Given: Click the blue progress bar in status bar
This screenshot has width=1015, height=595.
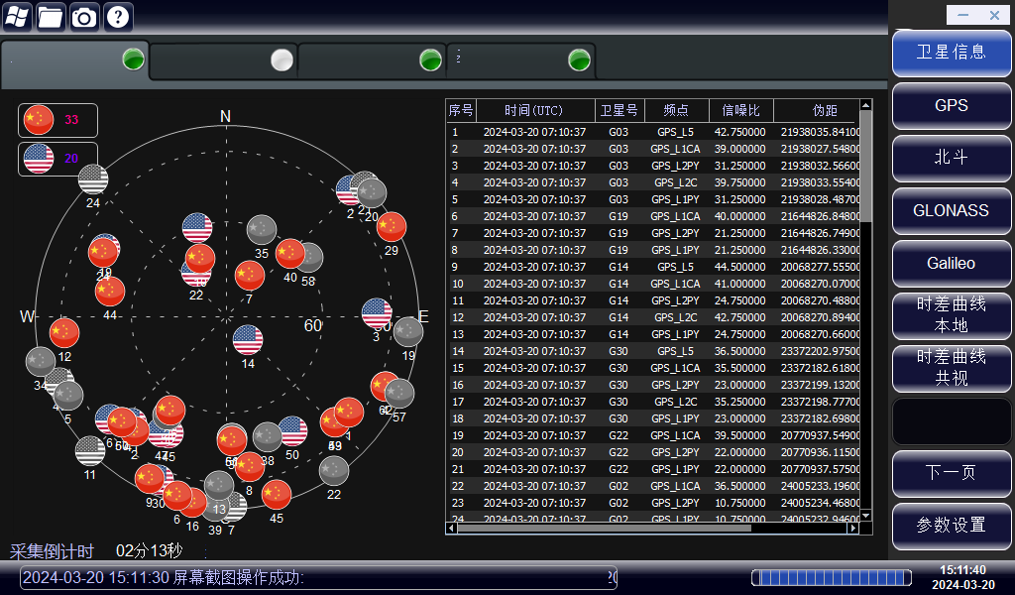Looking at the screenshot, I should [x=832, y=577].
